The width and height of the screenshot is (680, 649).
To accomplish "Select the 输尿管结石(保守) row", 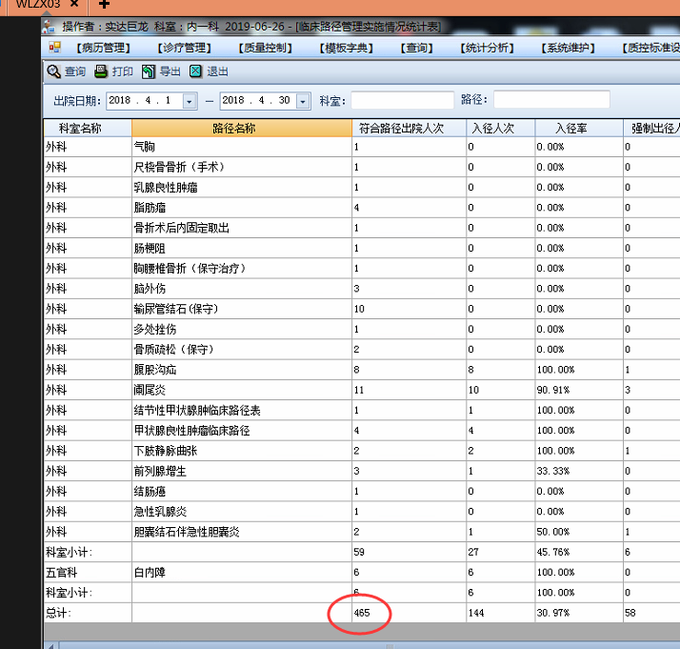I will [x=362, y=309].
